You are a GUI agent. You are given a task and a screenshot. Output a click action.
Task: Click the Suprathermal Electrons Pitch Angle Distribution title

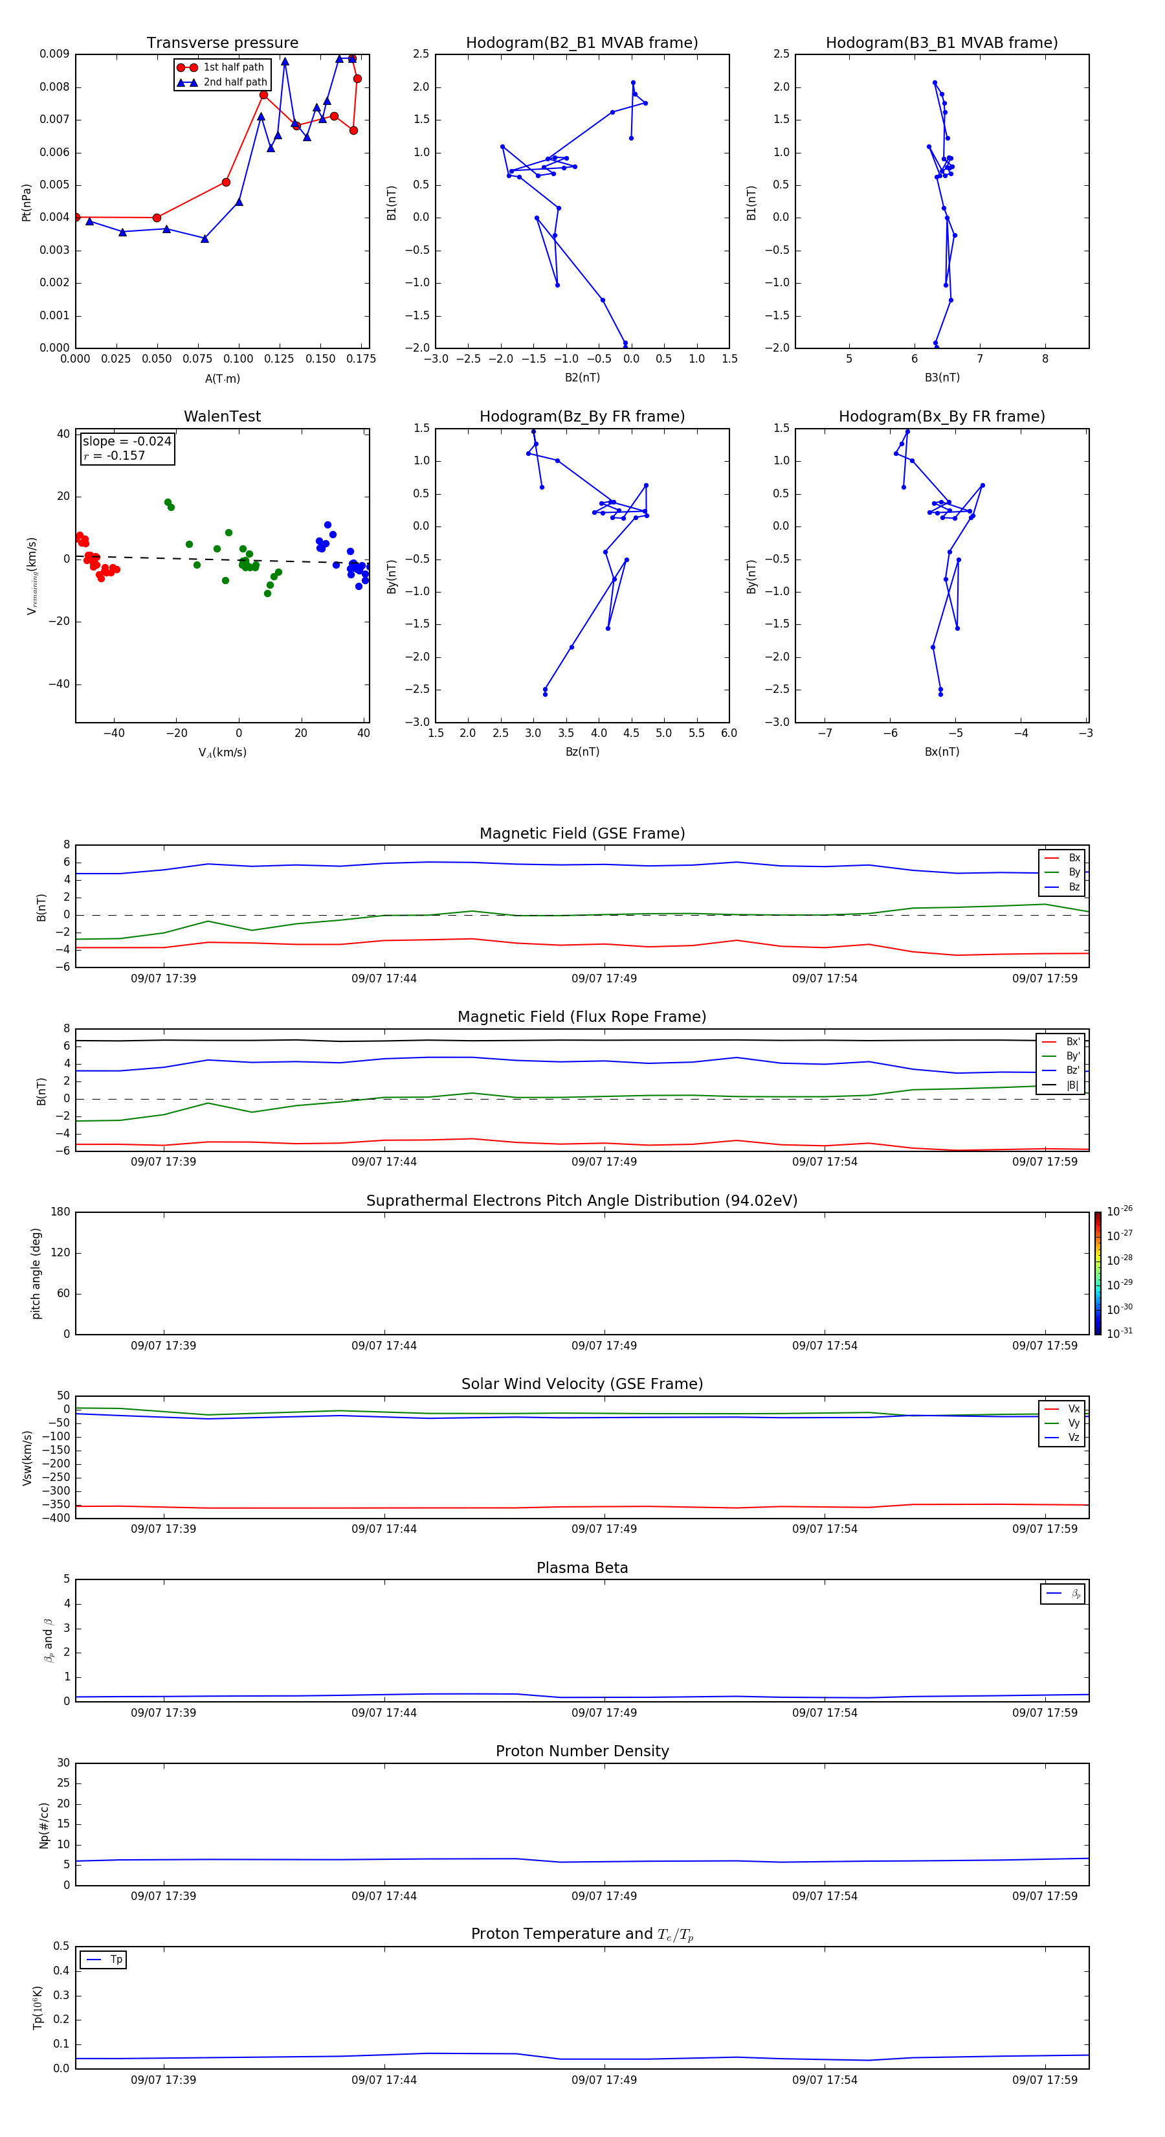[582, 1201]
